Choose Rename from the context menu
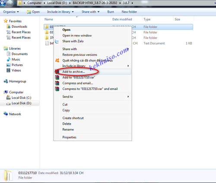 tap(68, 129)
